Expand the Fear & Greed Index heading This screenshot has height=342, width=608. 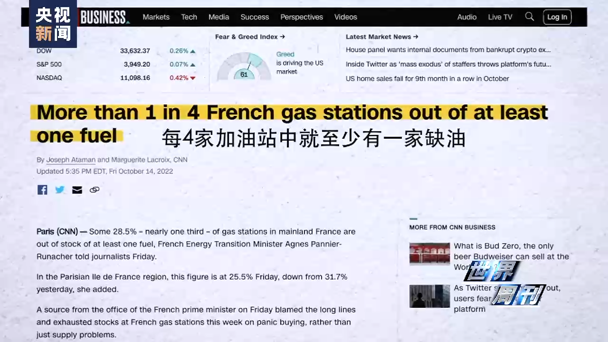click(x=250, y=37)
